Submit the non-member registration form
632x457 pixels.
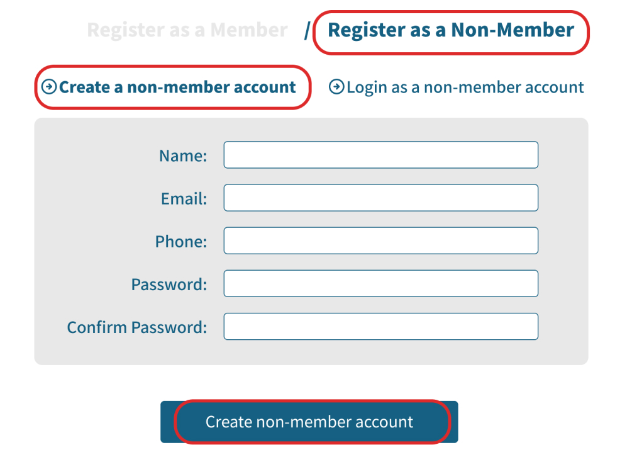[309, 422]
